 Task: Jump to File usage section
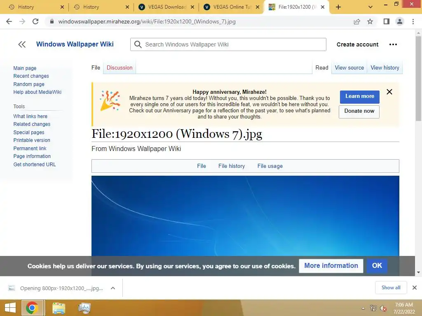(x=270, y=166)
